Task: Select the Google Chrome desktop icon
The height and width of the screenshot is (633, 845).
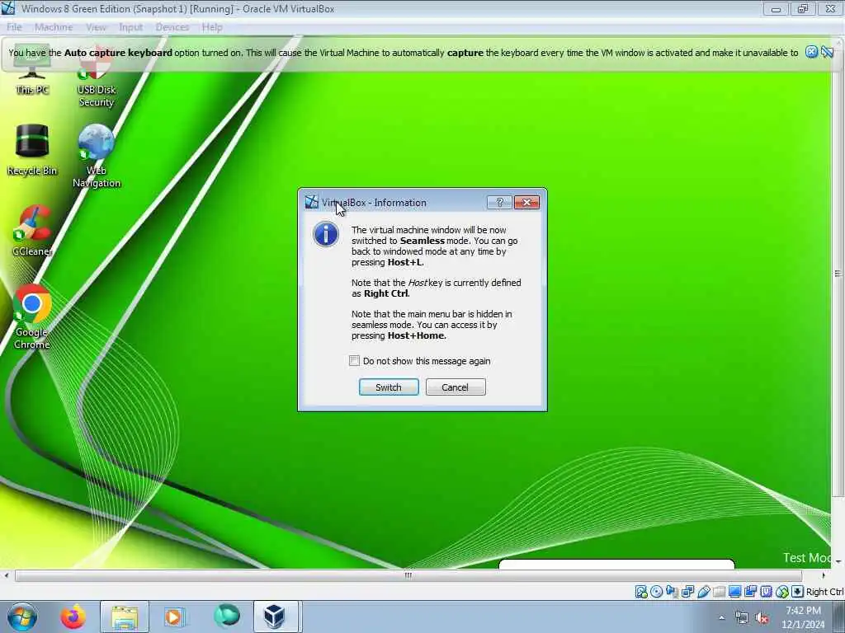Action: point(32,317)
